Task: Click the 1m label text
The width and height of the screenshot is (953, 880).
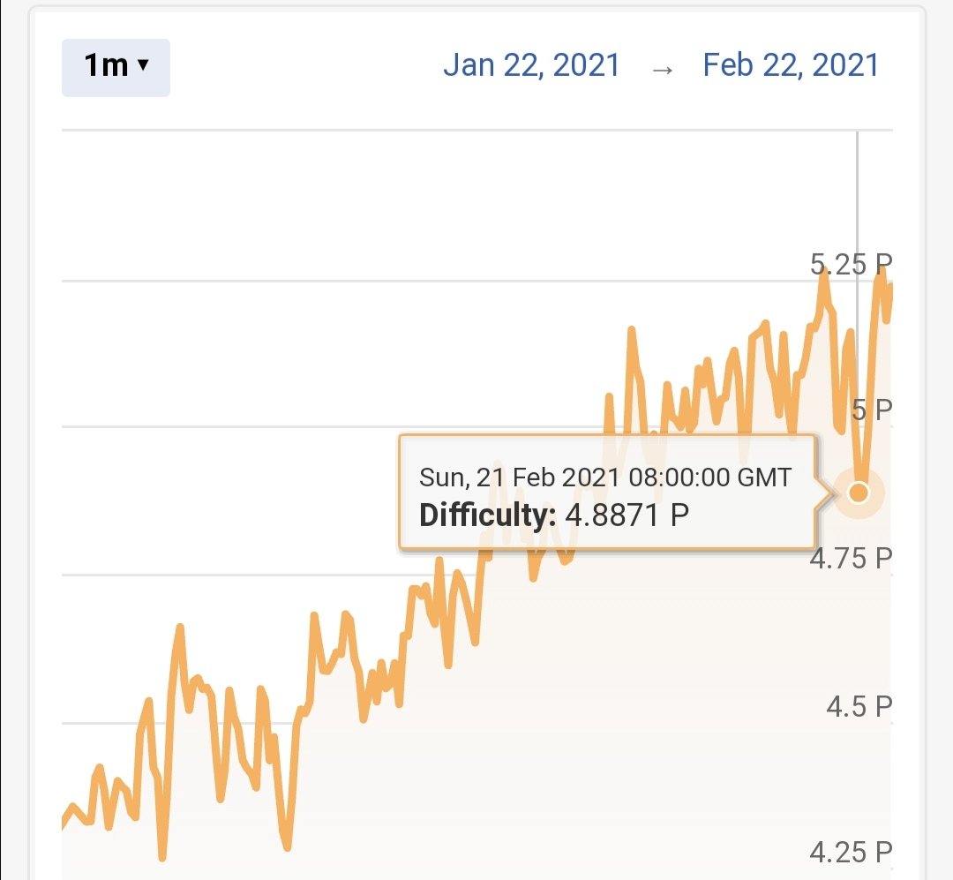Action: (x=106, y=65)
